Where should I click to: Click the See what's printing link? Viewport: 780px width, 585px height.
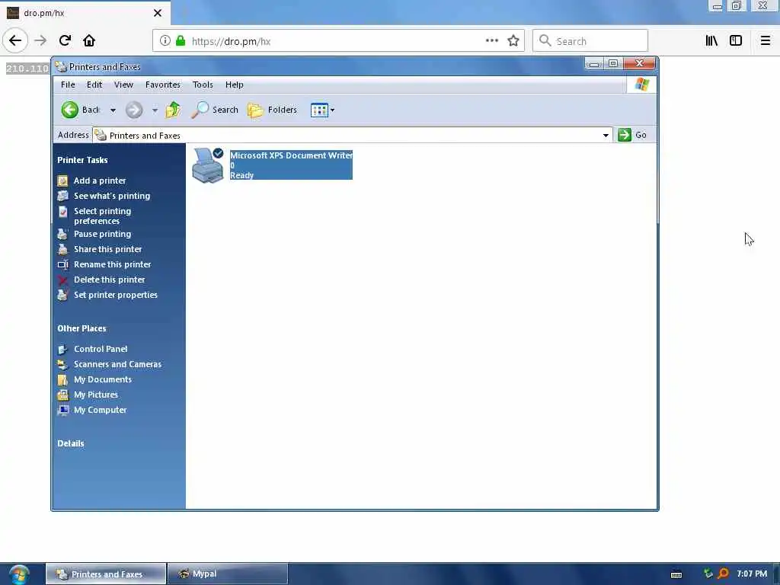click(112, 196)
